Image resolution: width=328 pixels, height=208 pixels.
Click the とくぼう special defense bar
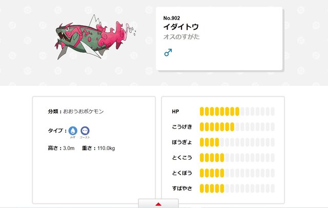point(237,173)
